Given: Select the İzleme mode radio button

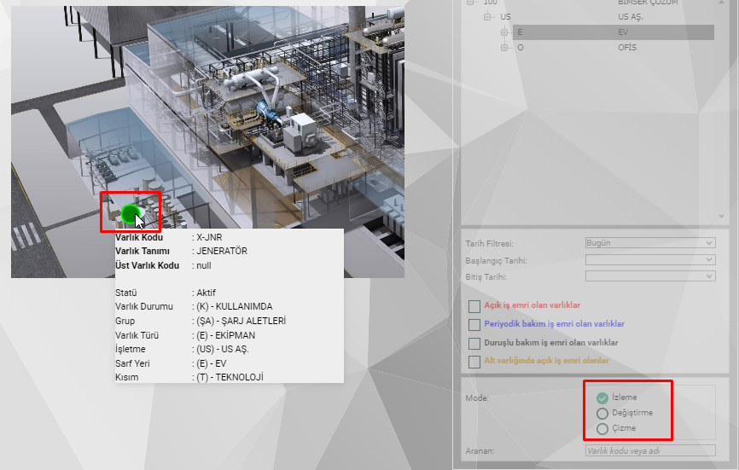Looking at the screenshot, I should 602,398.
